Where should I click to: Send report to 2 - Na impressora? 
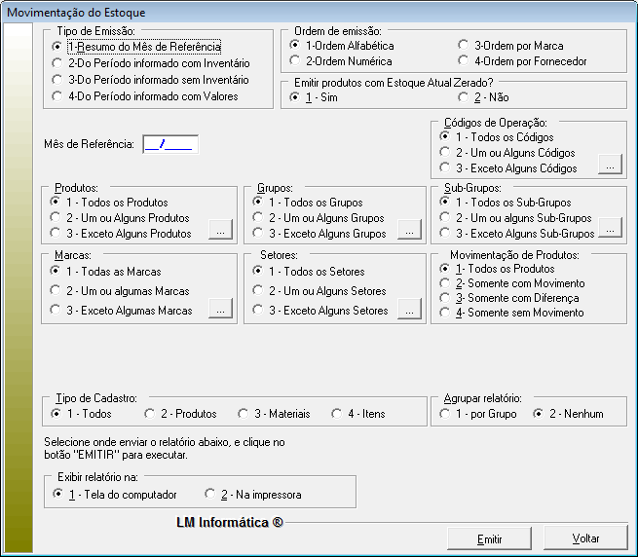click(209, 495)
